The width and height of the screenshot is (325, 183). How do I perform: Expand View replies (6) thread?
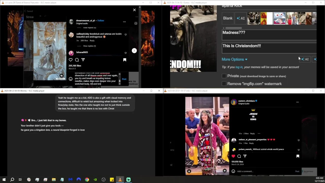[89, 27]
